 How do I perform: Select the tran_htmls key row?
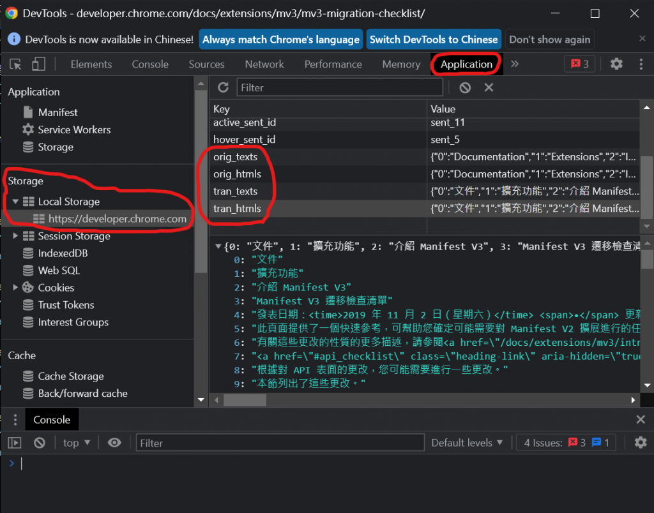click(424, 209)
